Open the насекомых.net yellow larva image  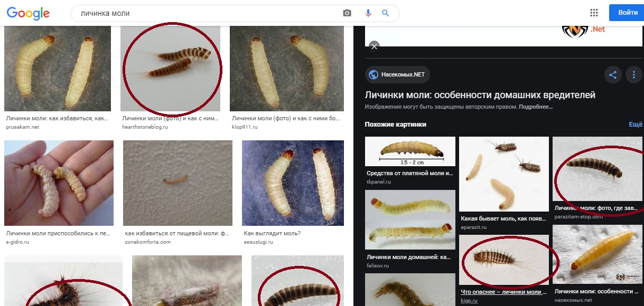click(x=598, y=255)
